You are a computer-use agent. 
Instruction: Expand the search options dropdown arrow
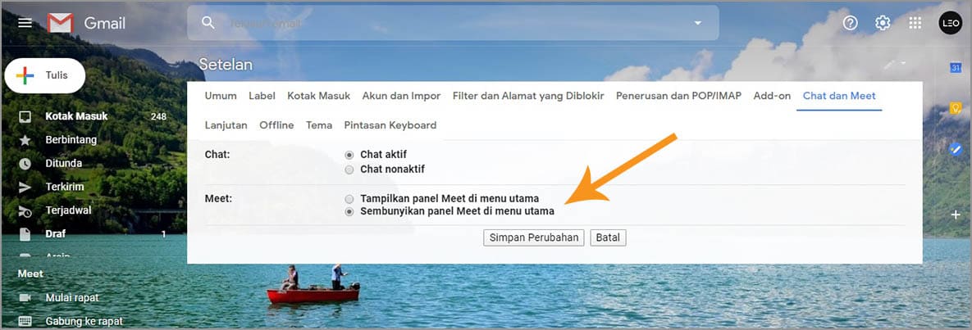click(698, 23)
